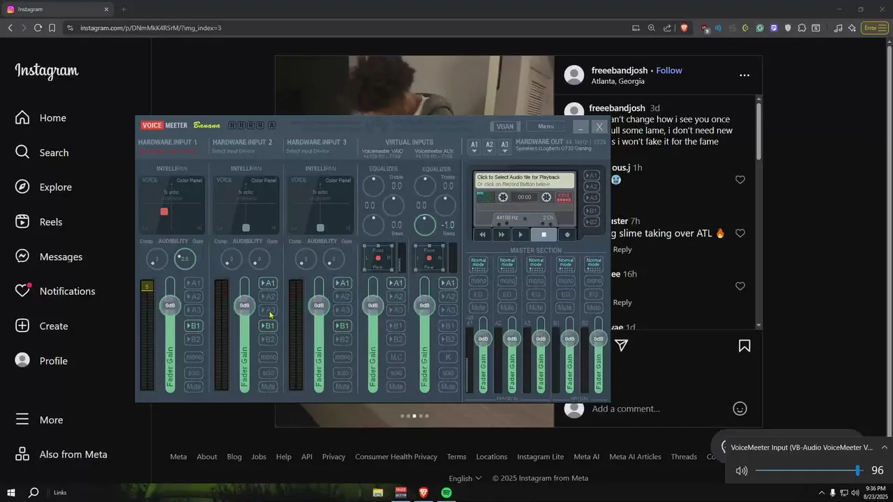
Task: Open Also from Meta menu
Action: (61, 454)
